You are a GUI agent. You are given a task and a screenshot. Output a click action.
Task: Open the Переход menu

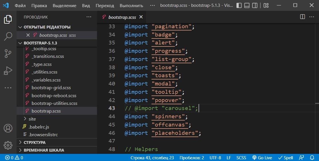click(105, 5)
